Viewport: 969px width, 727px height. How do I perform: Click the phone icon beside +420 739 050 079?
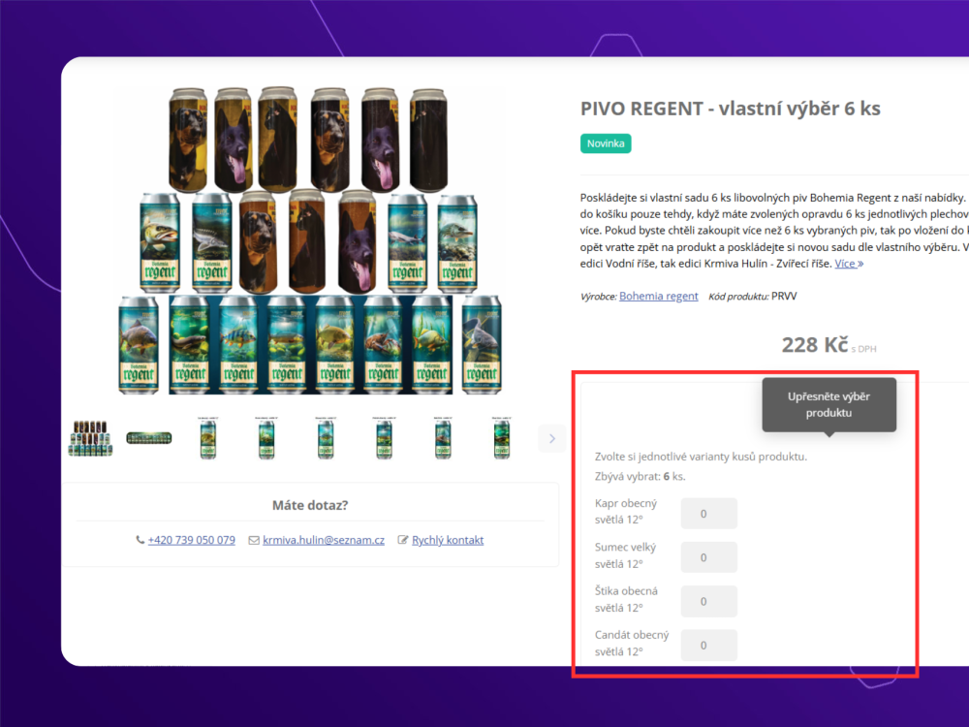pos(141,540)
